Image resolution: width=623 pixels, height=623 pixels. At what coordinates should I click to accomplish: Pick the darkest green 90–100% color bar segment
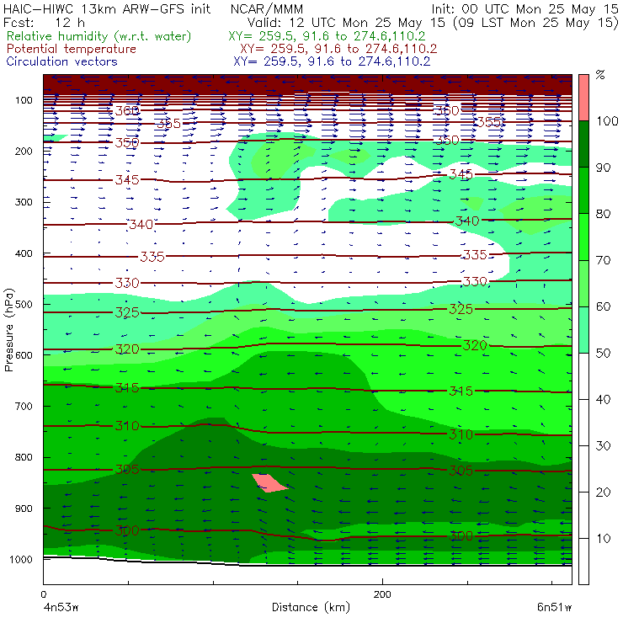pos(583,144)
